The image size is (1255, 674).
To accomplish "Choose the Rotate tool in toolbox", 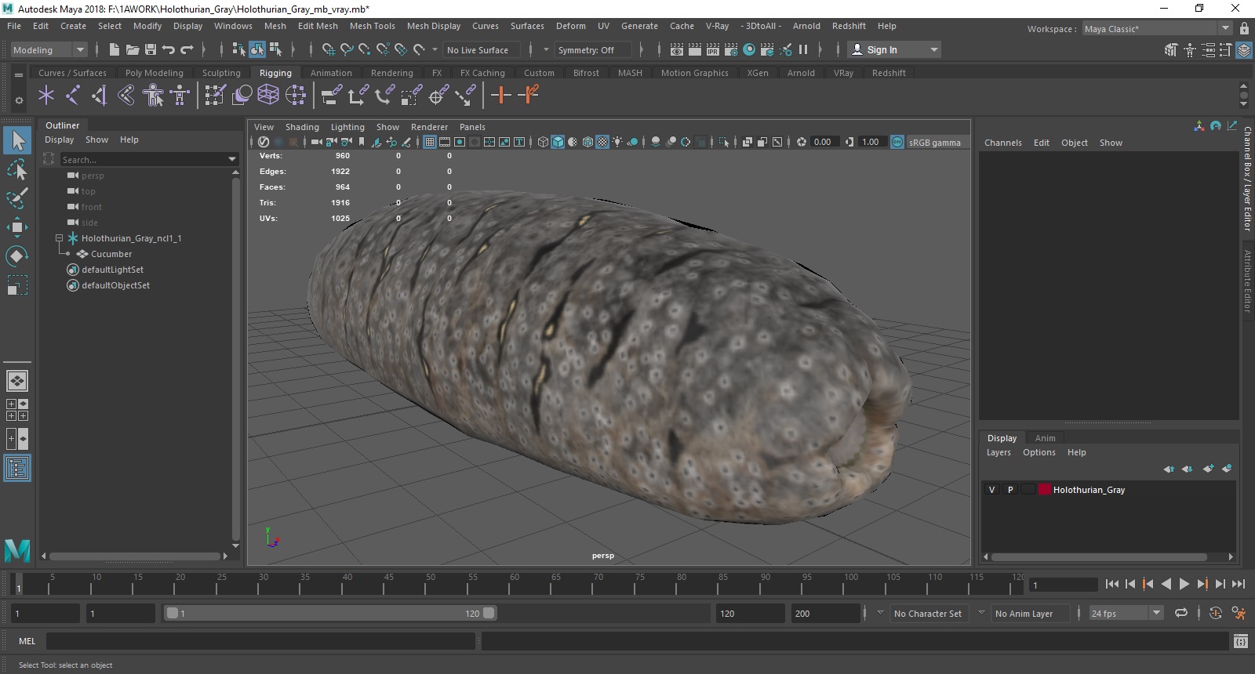I will pyautogui.click(x=17, y=256).
